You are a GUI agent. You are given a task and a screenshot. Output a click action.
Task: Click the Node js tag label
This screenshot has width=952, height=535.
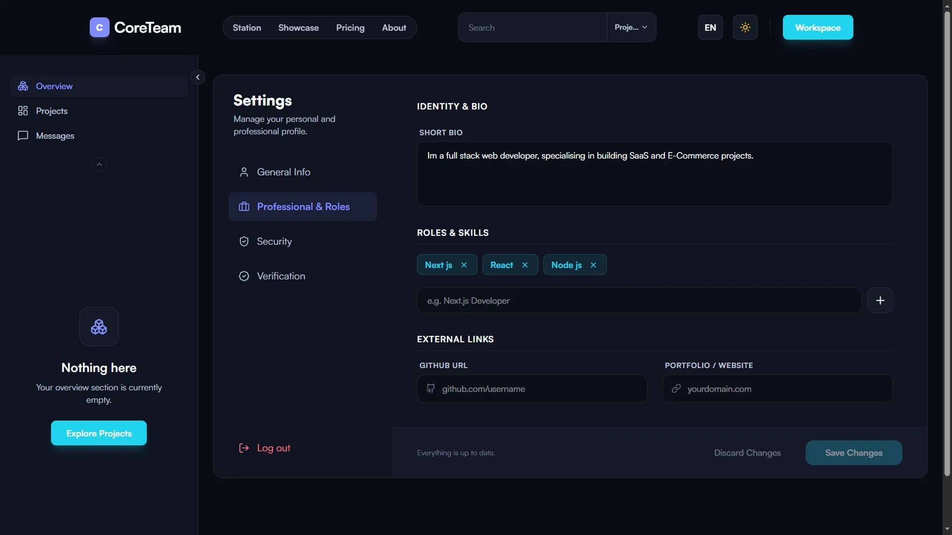click(566, 265)
